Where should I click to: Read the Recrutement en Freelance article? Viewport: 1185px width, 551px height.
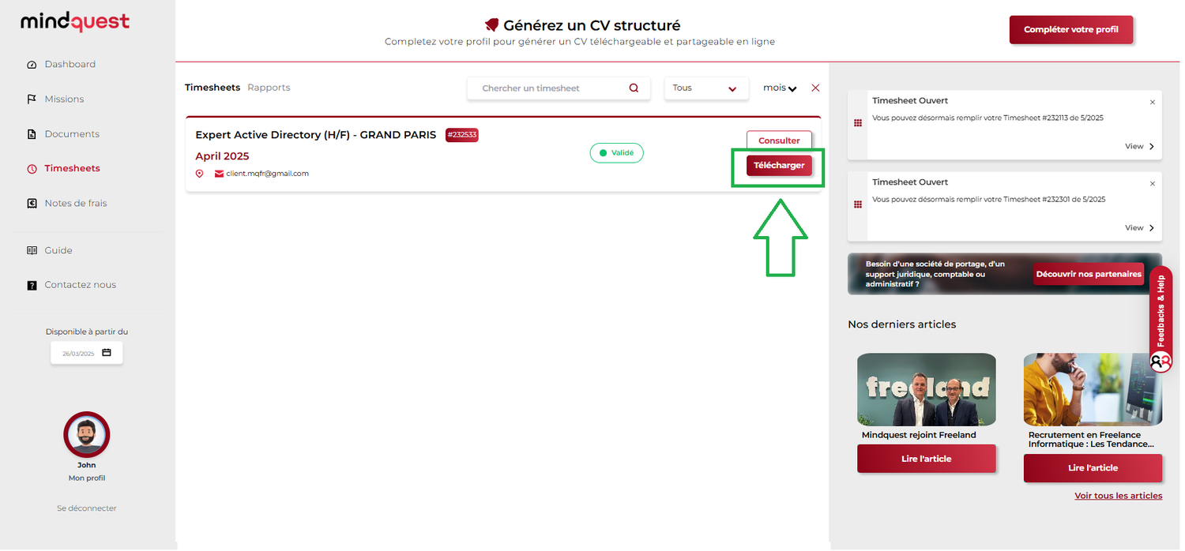pos(1093,468)
